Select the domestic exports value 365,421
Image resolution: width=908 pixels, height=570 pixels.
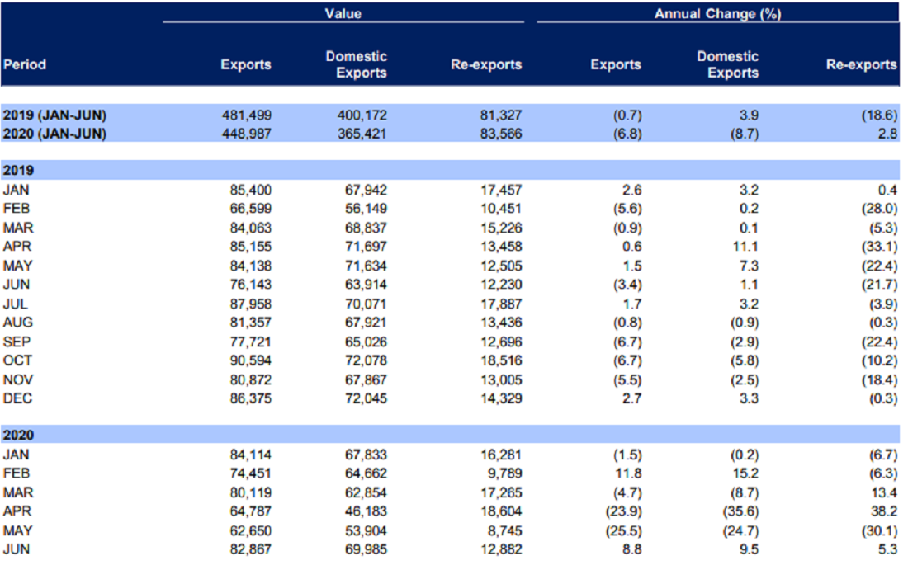pyautogui.click(x=362, y=134)
